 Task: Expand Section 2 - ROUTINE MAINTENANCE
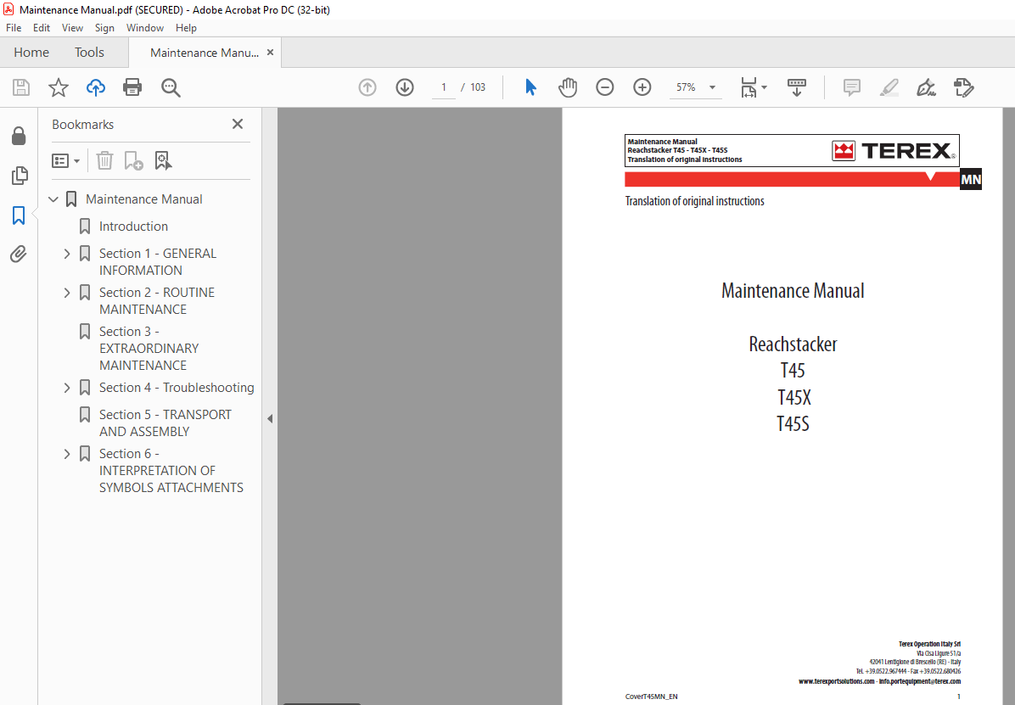(x=67, y=293)
